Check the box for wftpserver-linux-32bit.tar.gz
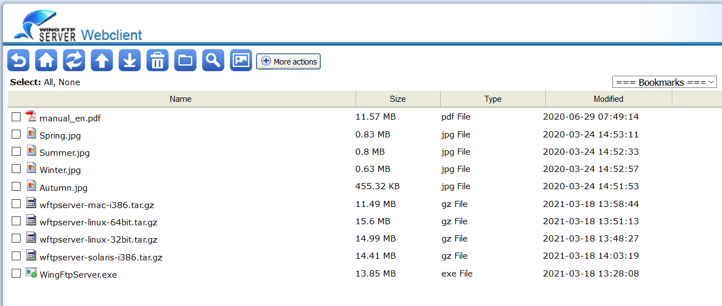Image resolution: width=722 pixels, height=306 pixels. [x=17, y=238]
